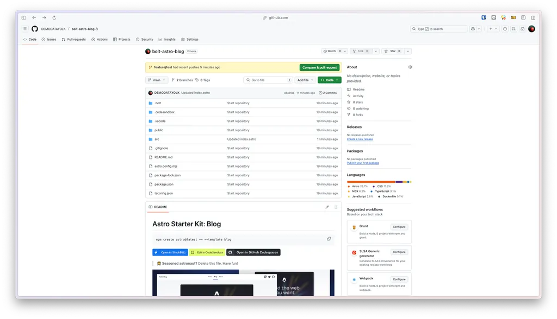This screenshot has width=557, height=319.
Task: Open the 0 Tags link
Action: click(x=202, y=80)
